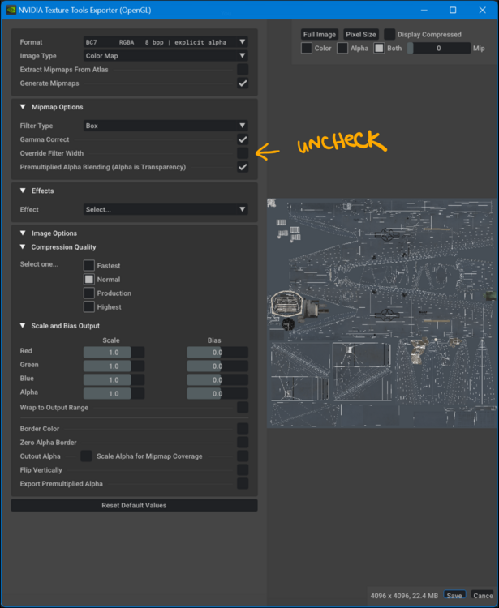Select the Both channels view option
The height and width of the screenshot is (608, 499).
(379, 48)
